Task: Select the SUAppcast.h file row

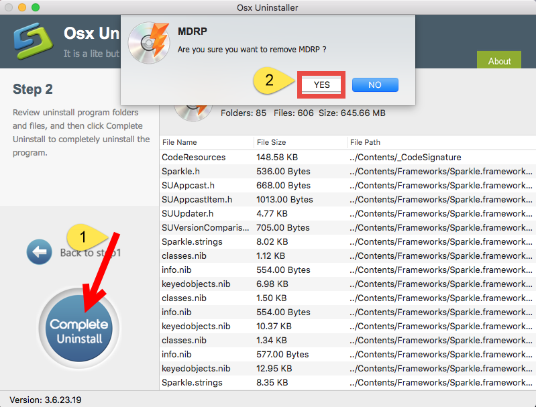Action: coord(347,185)
